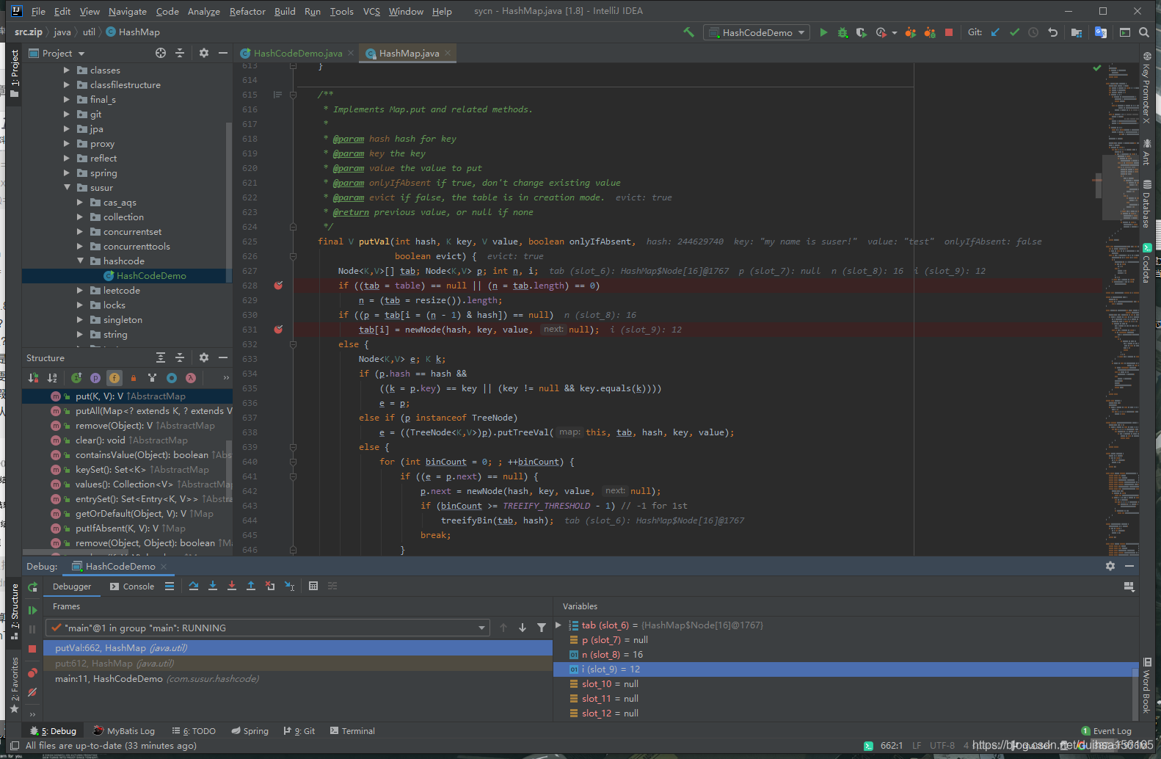Screen dimensions: 1161x759
Task: Collapse the susur folder
Action: coord(68,188)
